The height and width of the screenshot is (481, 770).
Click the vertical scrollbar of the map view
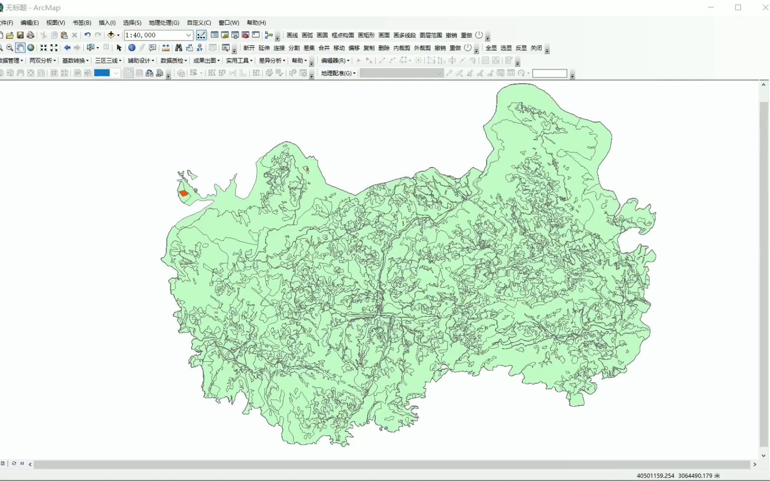pyautogui.click(x=764, y=274)
